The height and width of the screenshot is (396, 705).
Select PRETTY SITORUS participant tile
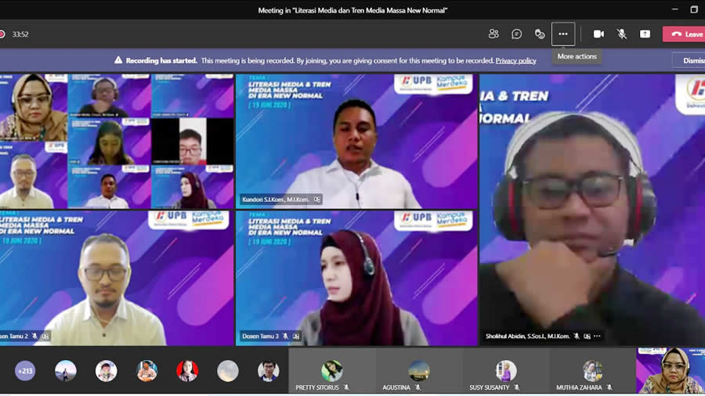(x=332, y=372)
